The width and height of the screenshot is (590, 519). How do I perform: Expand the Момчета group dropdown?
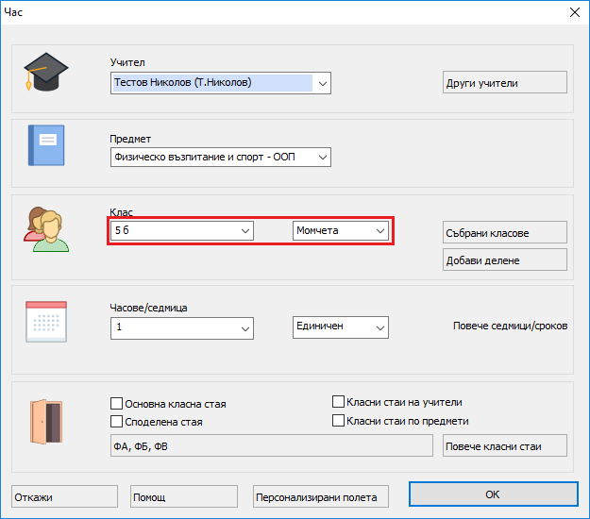pyautogui.click(x=380, y=230)
